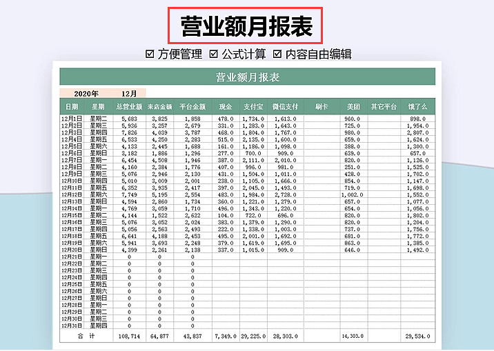Select 星期日 cell in 12月27日 row
Image resolution: width=494 pixels, height=351 pixels.
(98, 299)
